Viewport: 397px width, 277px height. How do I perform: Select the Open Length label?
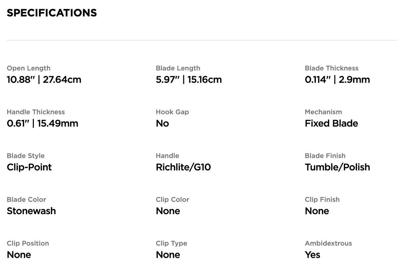coord(28,68)
